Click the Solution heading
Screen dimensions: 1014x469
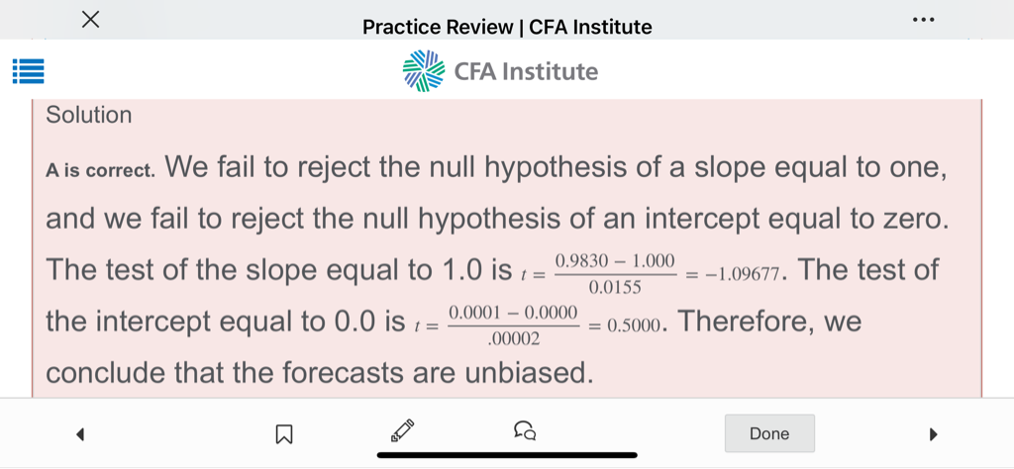[89, 115]
